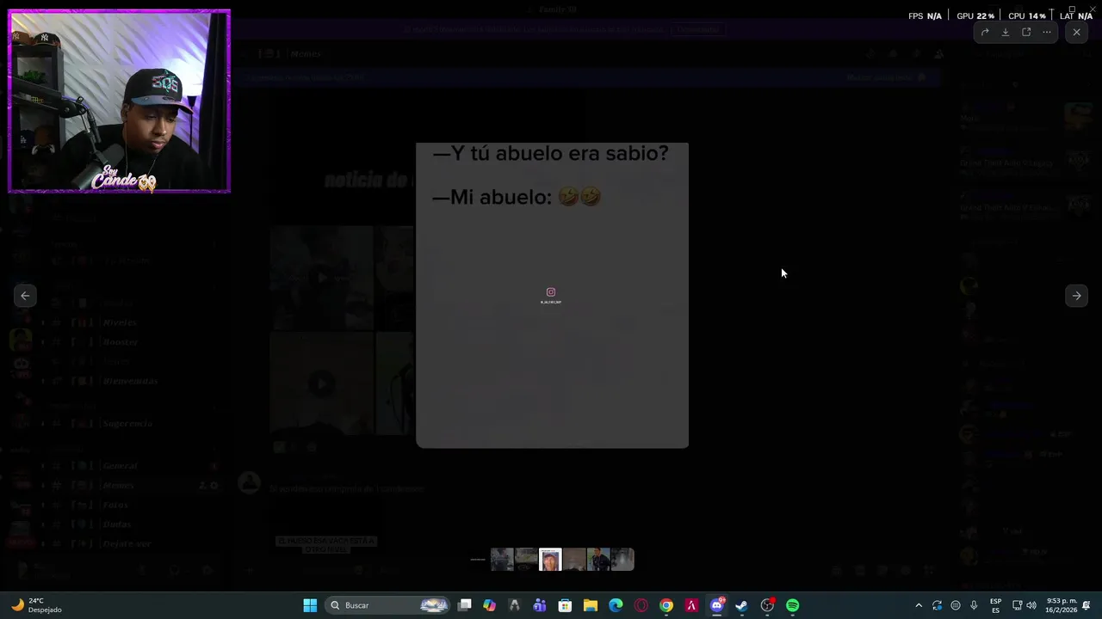The height and width of the screenshot is (619, 1102).
Task: Open File Explorer from the taskbar
Action: [x=591, y=605]
